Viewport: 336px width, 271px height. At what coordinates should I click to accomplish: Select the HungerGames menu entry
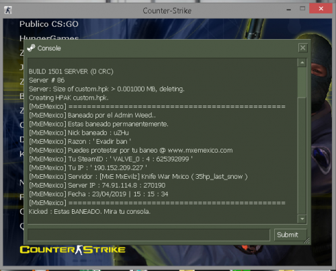pos(49,38)
